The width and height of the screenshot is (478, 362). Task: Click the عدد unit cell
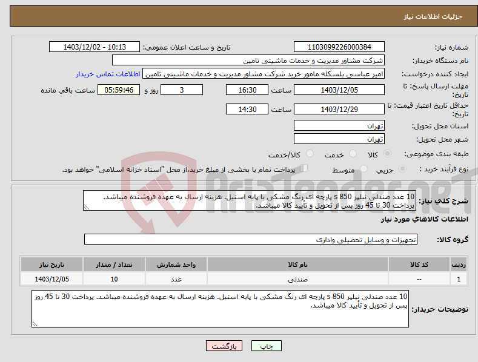pyautogui.click(x=176, y=279)
